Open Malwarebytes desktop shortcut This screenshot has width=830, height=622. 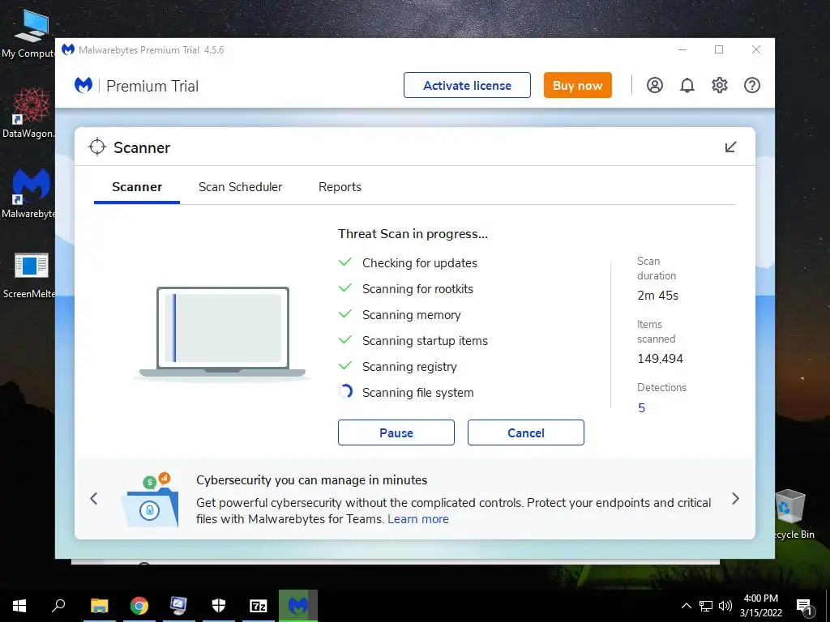pos(30,194)
